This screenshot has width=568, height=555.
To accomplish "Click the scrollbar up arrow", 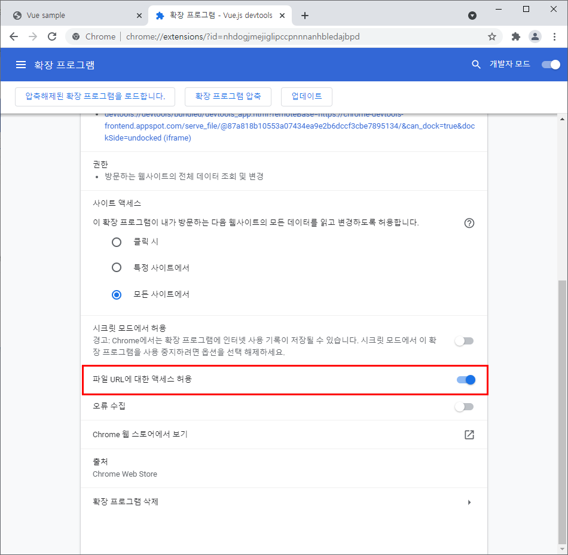I will pyautogui.click(x=562, y=119).
